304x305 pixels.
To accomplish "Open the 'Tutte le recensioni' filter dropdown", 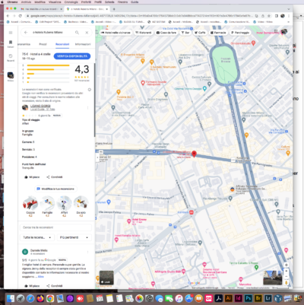I will pyautogui.click(x=37, y=237).
